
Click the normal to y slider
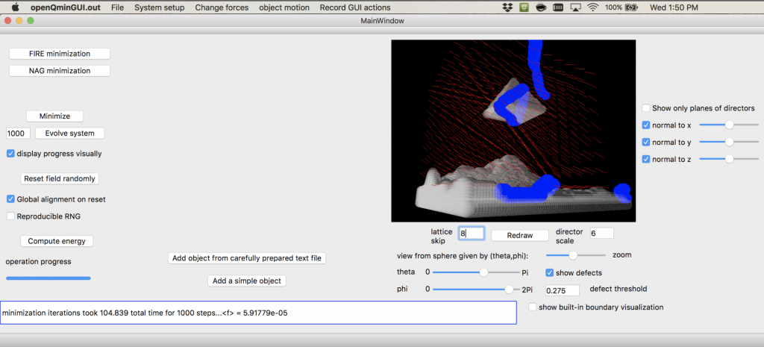tap(729, 143)
